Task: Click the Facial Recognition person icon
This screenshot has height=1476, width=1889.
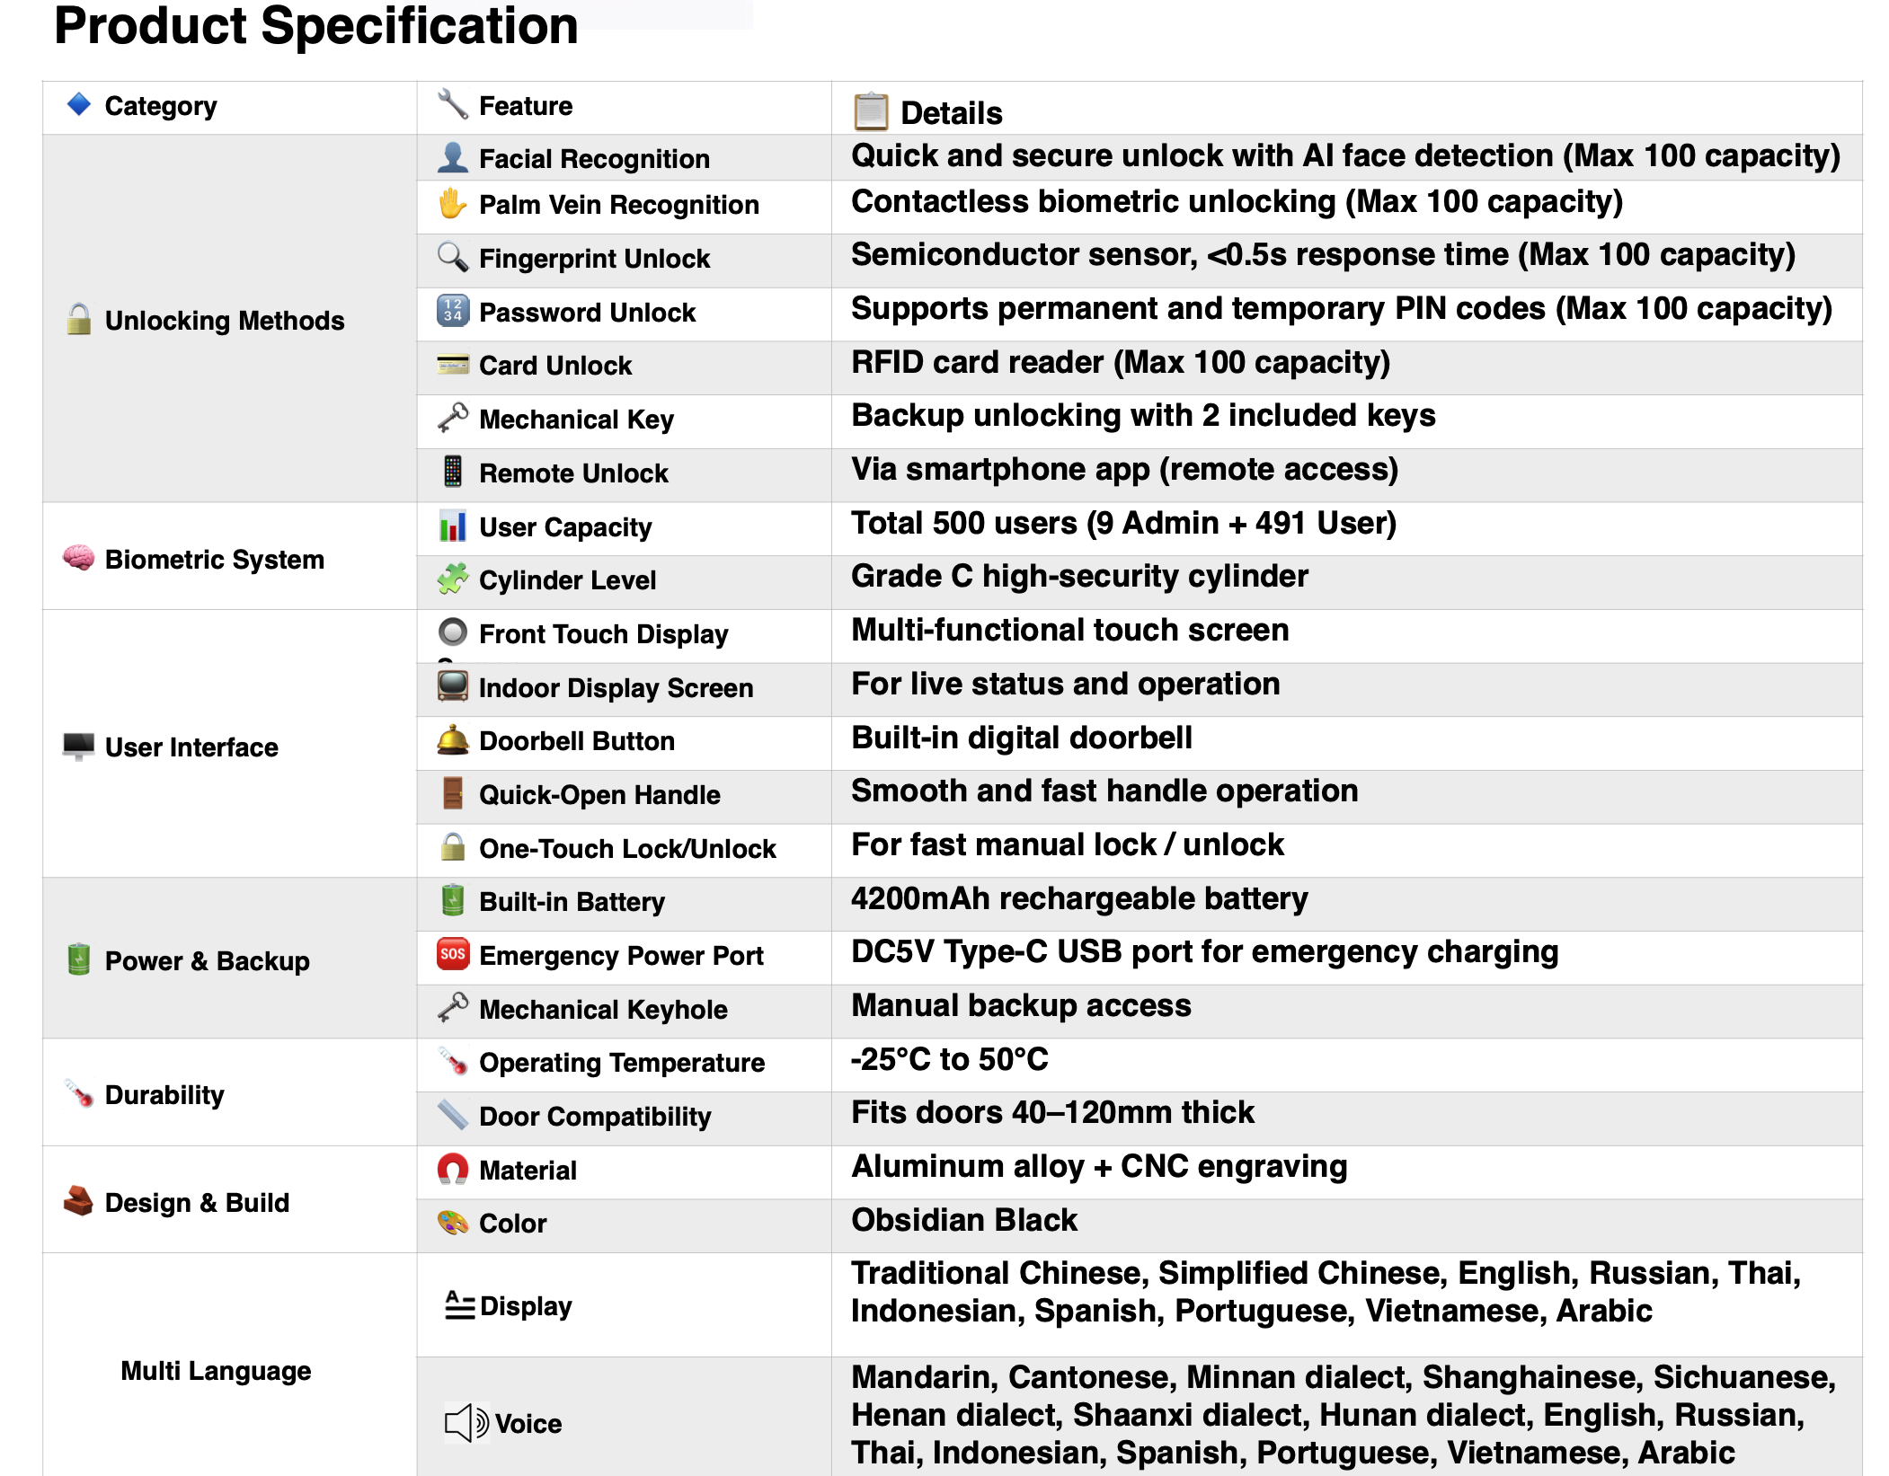Action: (452, 157)
